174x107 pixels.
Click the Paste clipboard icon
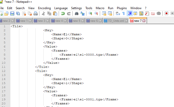pos(55,13)
